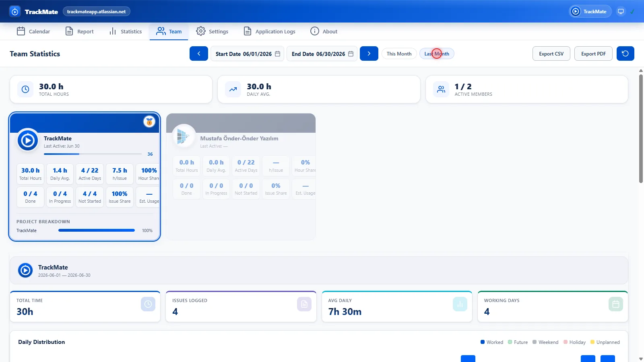Toggle the Unplanned legend item
Screen dimensions: 644x362
tap(605, 342)
